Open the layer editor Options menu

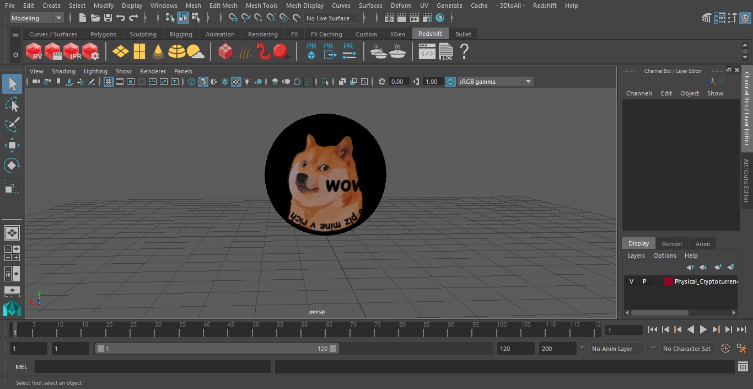click(664, 255)
